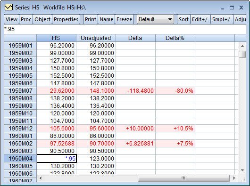The width and height of the screenshot is (250, 186).
Task: Select row header 1960M04
Action: [x=20, y=159]
